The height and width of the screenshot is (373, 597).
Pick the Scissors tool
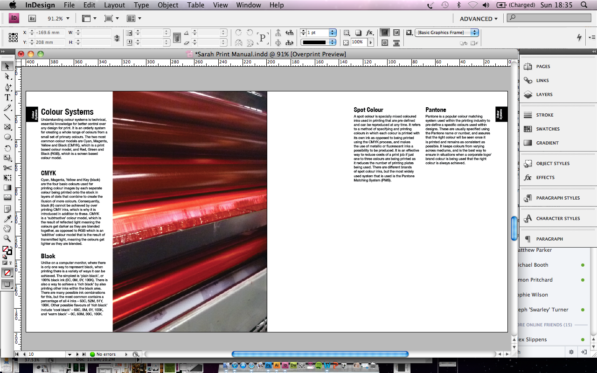(x=7, y=168)
